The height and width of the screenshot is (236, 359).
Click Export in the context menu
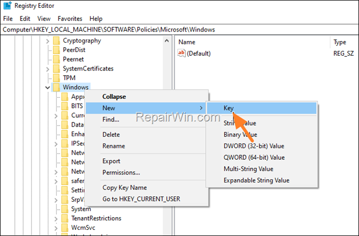click(x=111, y=161)
